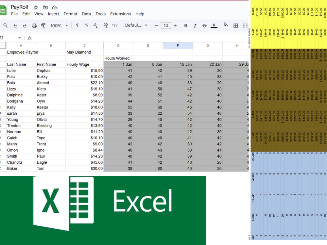Star the PayRoll document

[36, 8]
